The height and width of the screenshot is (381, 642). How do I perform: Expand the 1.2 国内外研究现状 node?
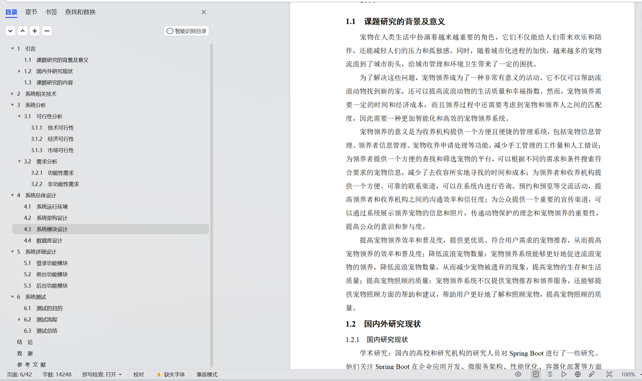pyautogui.click(x=19, y=71)
